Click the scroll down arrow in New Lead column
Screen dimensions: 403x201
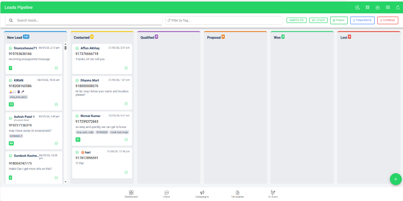point(66,182)
